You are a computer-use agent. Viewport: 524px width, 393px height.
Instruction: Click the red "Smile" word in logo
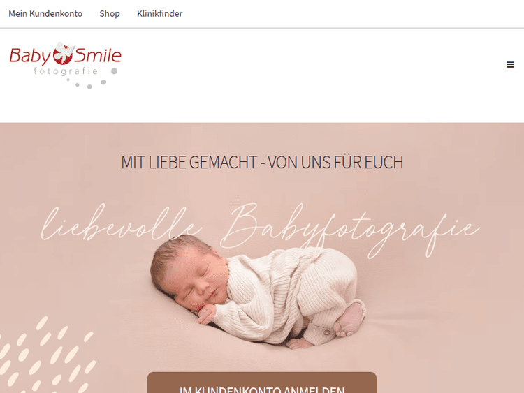(98, 55)
